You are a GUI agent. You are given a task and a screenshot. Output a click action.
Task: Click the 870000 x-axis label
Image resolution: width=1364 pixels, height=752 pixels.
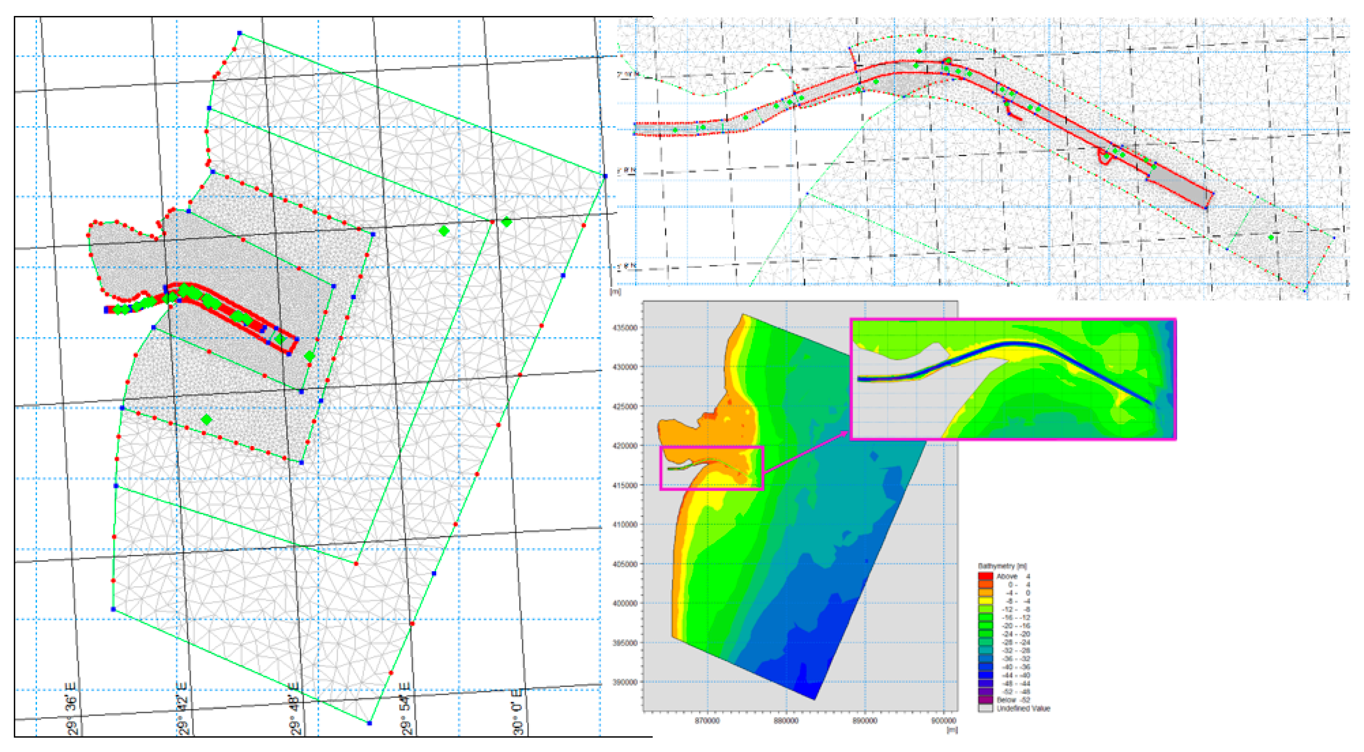click(707, 721)
